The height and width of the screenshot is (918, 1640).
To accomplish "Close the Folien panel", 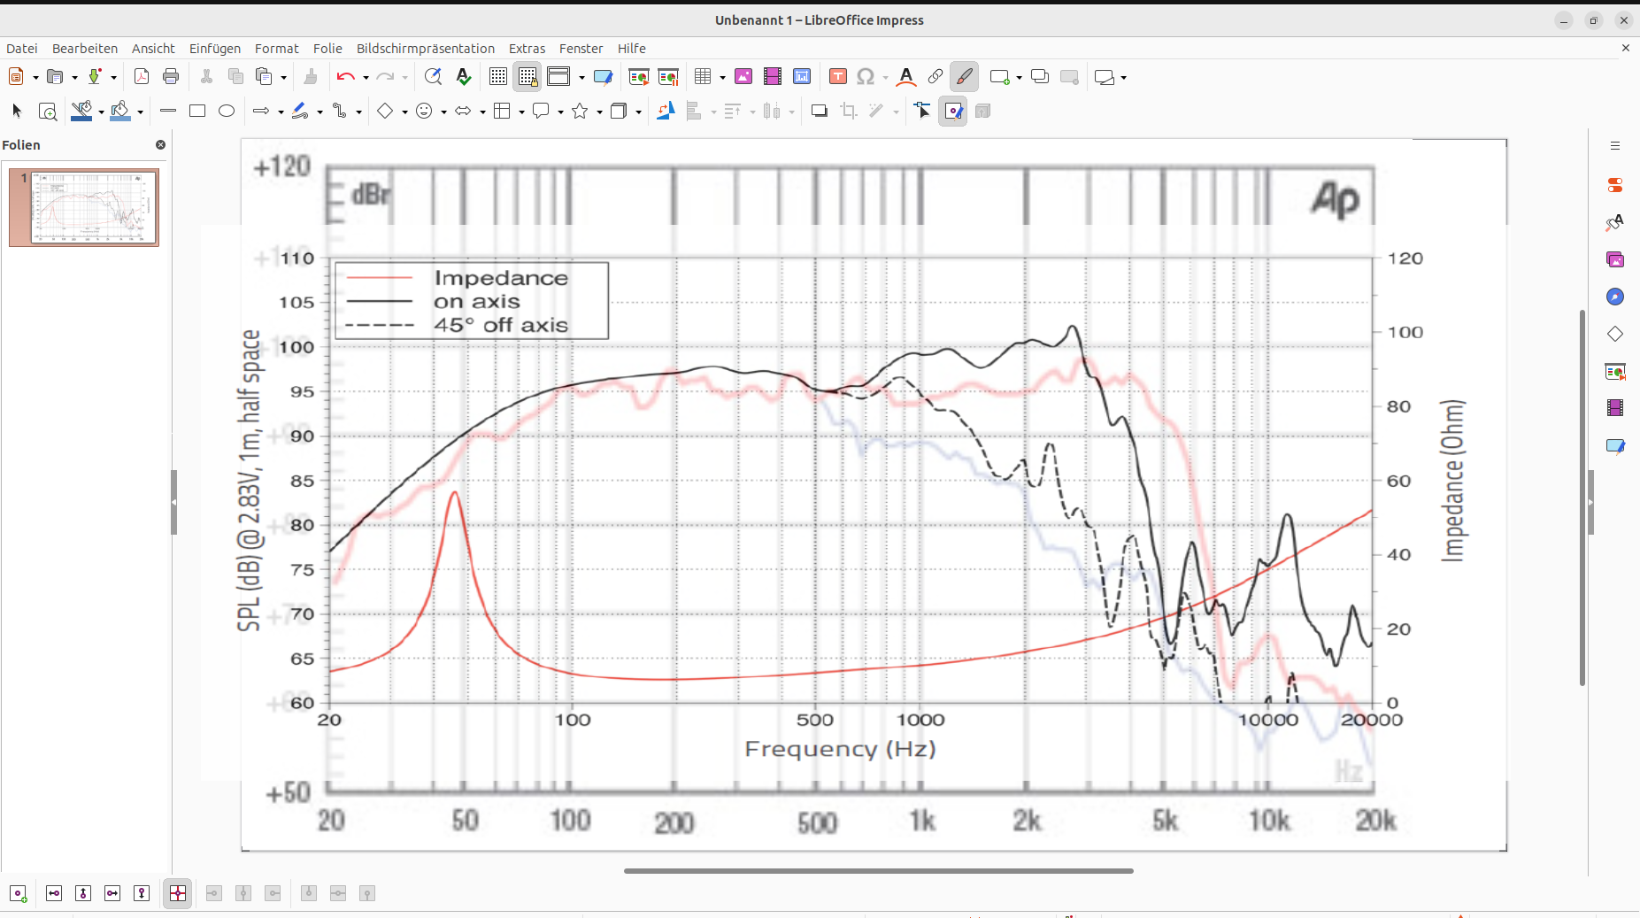I will click(x=160, y=145).
